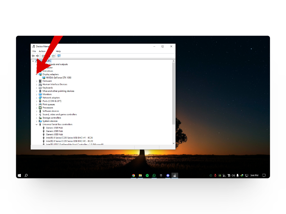The image size is (286, 214).
Task: Open Discord from the taskbar
Action: click(168, 175)
